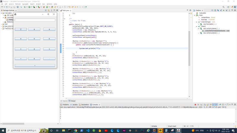Click the green Run button in toolbar
237x133 pixels.
pos(29,7)
